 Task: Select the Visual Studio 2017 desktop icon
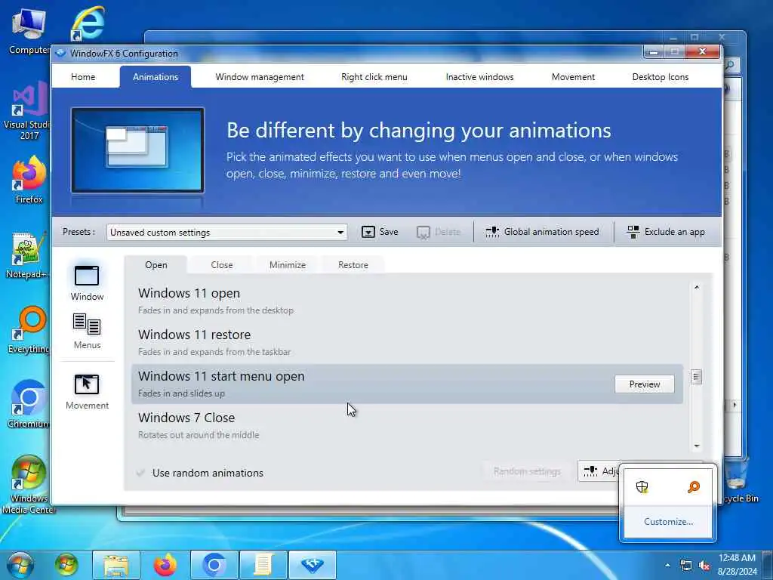27,111
